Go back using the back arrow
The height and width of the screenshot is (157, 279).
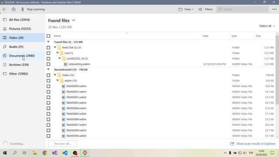click(x=4, y=9)
